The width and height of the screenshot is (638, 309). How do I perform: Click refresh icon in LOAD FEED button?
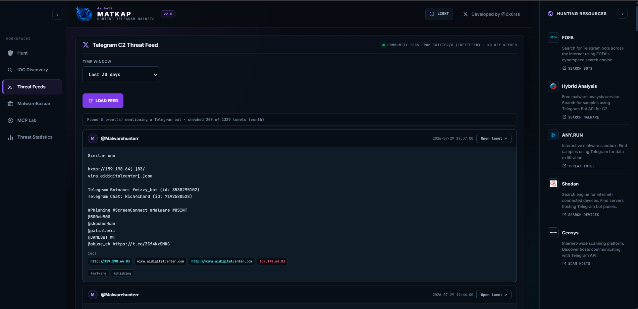coord(91,101)
